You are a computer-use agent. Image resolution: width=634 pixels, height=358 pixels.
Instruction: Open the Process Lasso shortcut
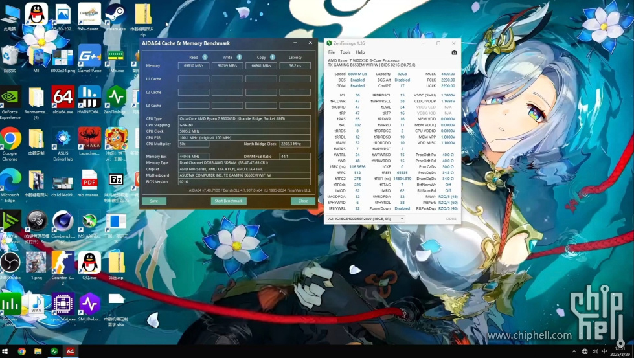10,309
